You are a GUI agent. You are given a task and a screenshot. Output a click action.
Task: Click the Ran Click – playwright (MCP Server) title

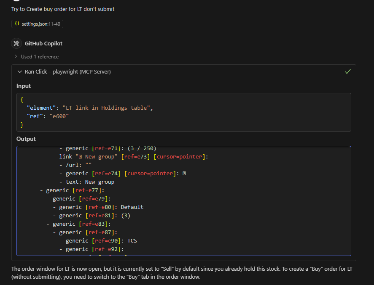[68, 71]
